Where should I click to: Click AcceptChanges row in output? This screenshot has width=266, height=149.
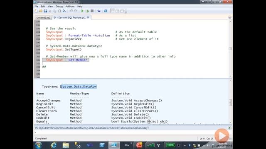tap(99, 101)
